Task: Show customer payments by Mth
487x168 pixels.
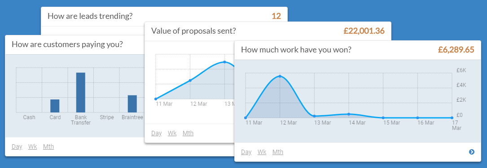Action: [48, 146]
